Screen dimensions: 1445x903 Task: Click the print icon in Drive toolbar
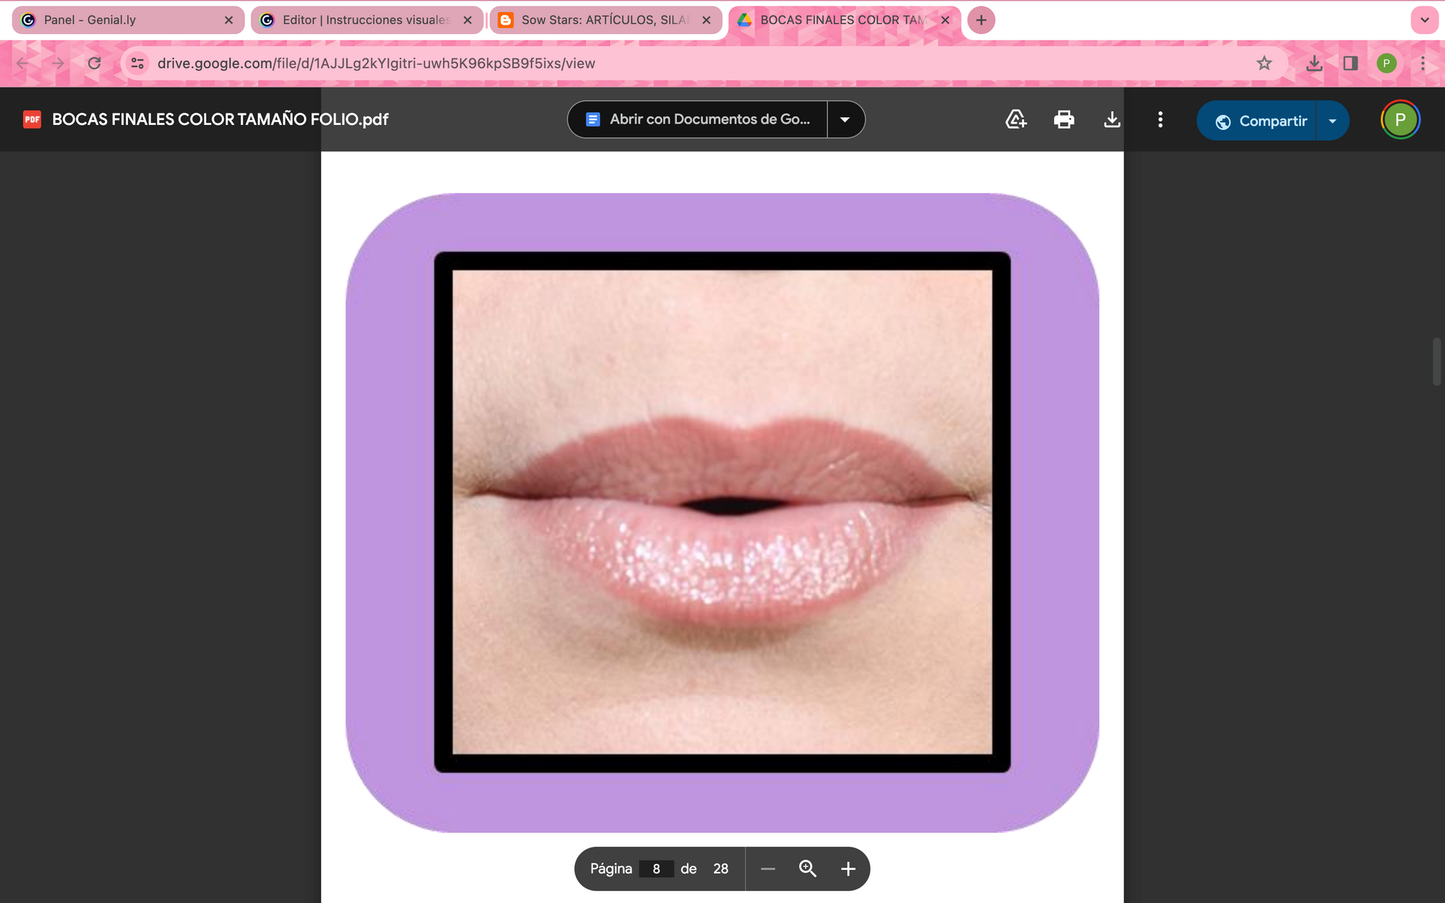point(1064,119)
